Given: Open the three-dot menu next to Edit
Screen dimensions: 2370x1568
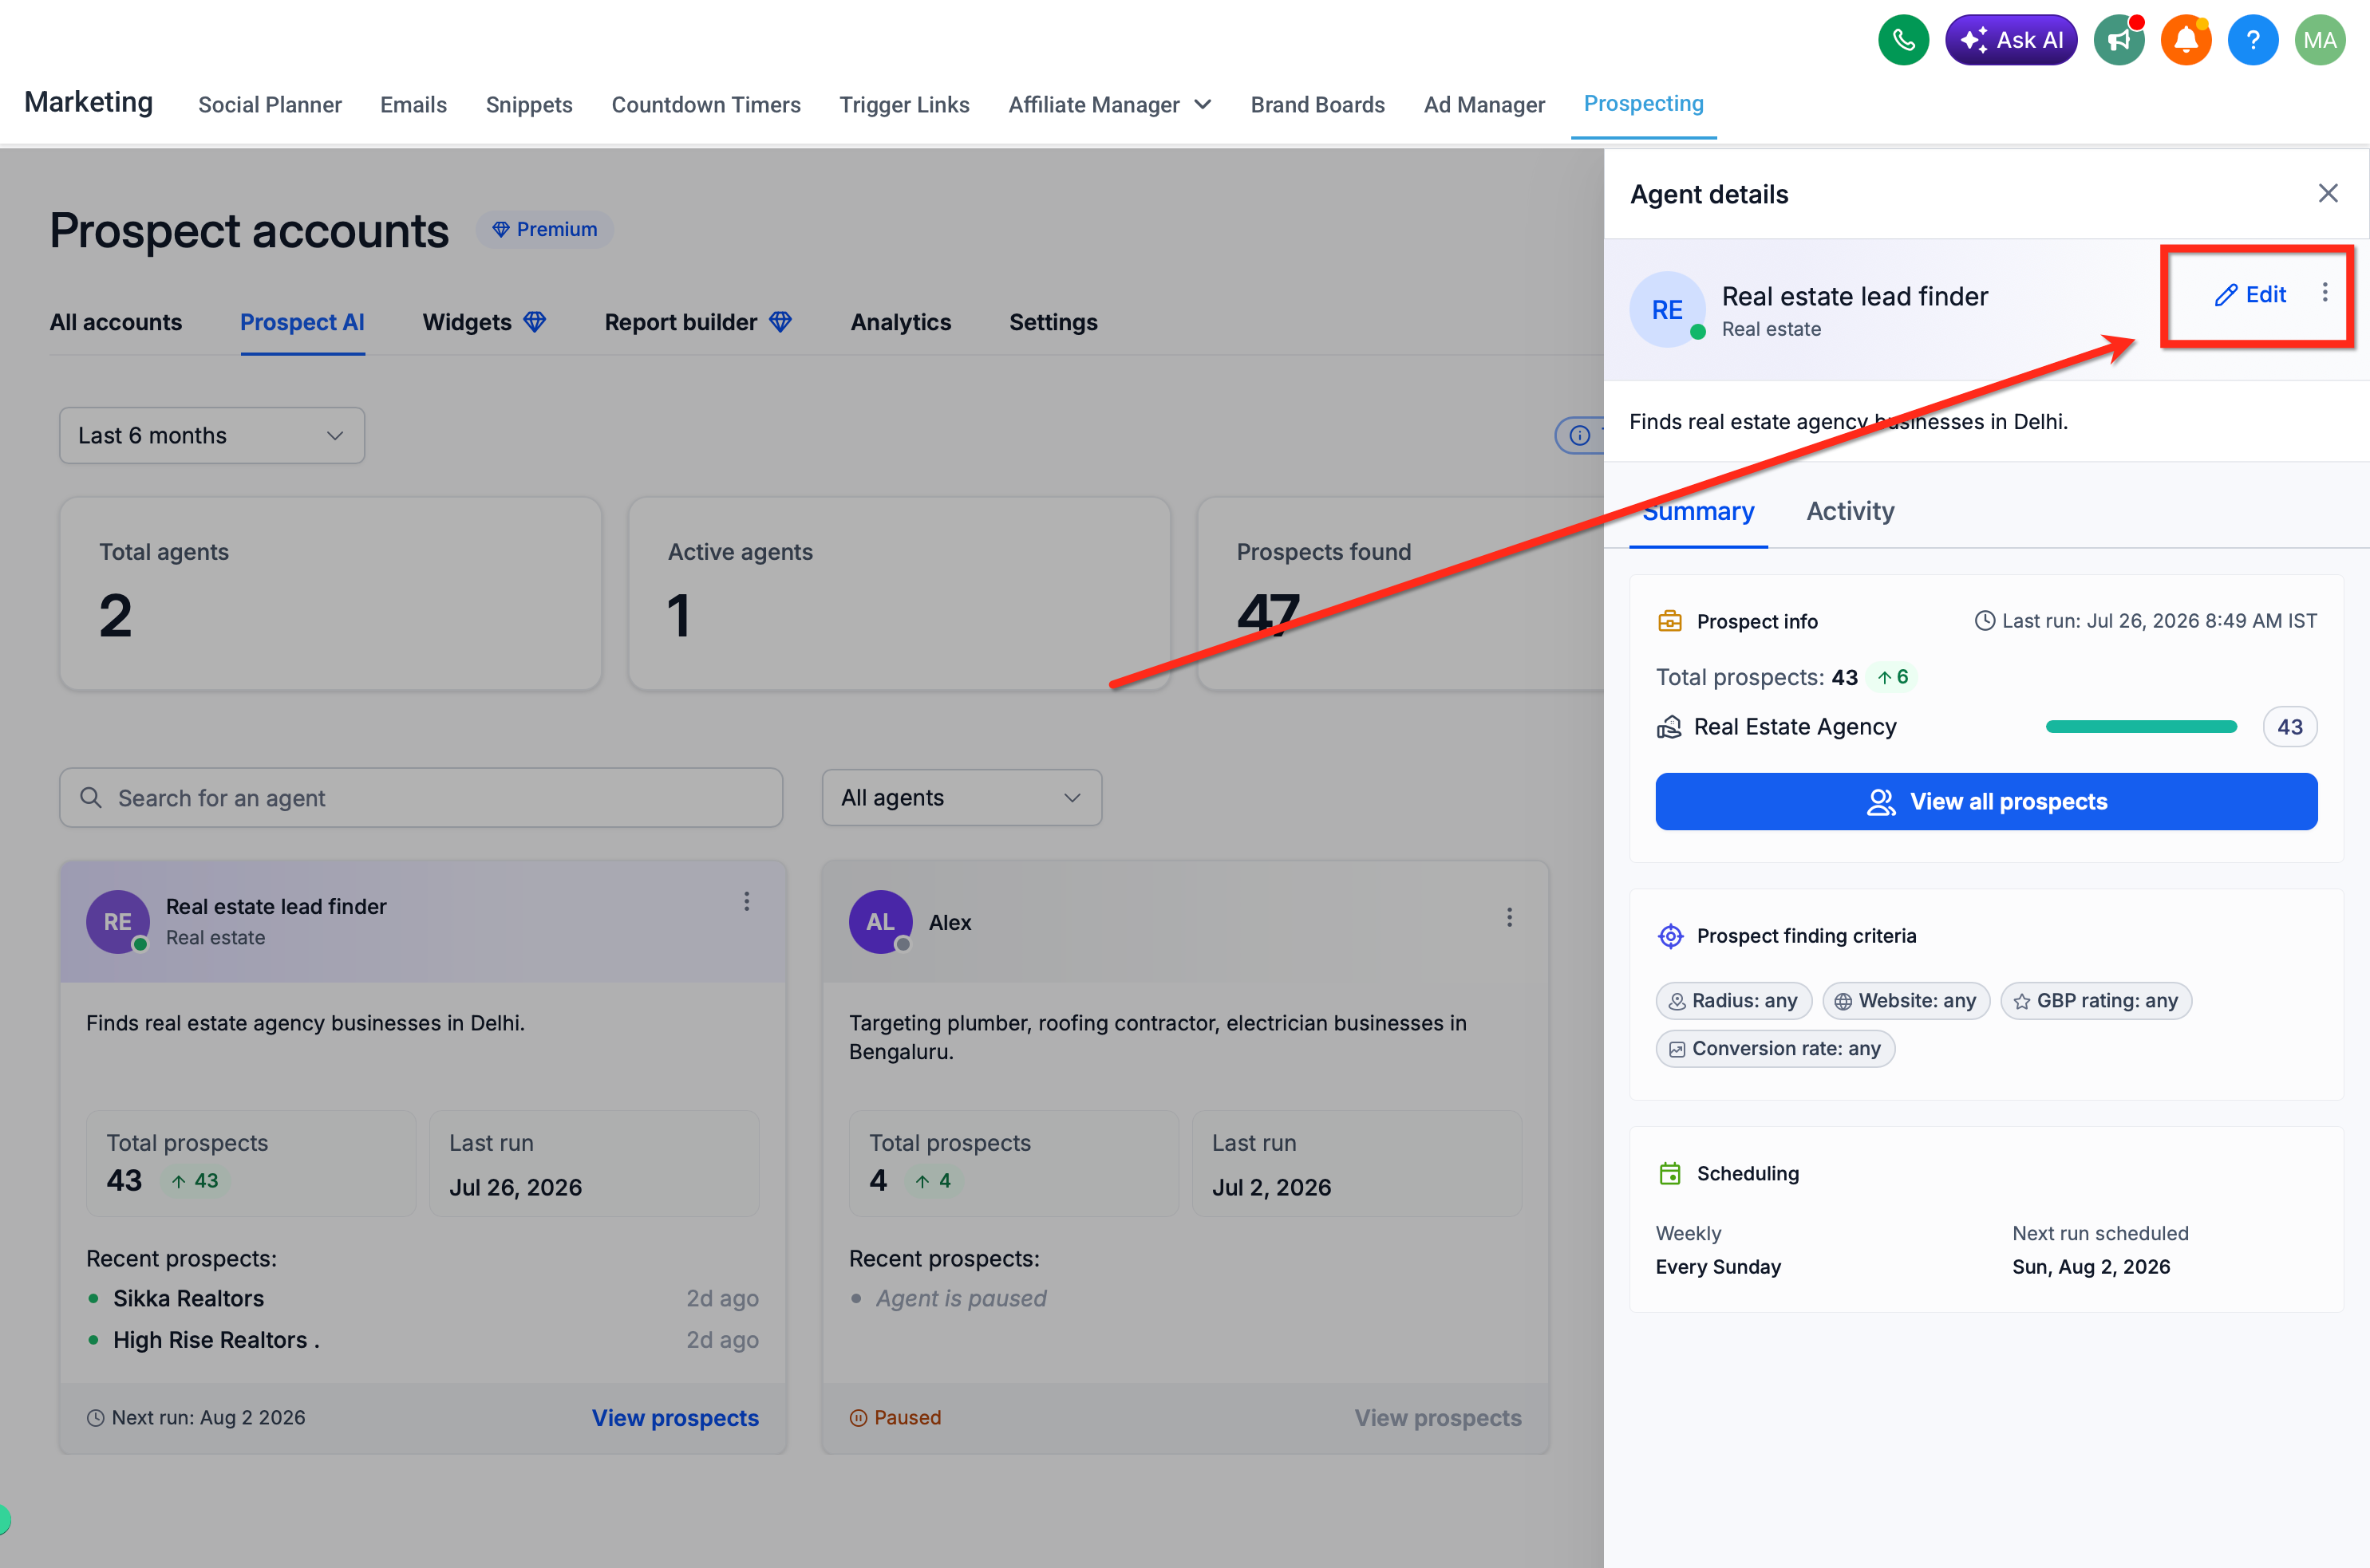Looking at the screenshot, I should click(x=2325, y=292).
